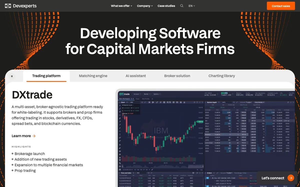300x187 pixels.
Task: Click the Prop trading highlight
Action: point(25,171)
